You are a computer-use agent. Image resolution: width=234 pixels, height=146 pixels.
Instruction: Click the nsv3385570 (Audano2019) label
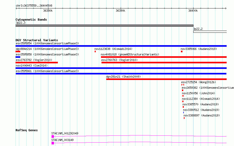[x=201, y=104]
